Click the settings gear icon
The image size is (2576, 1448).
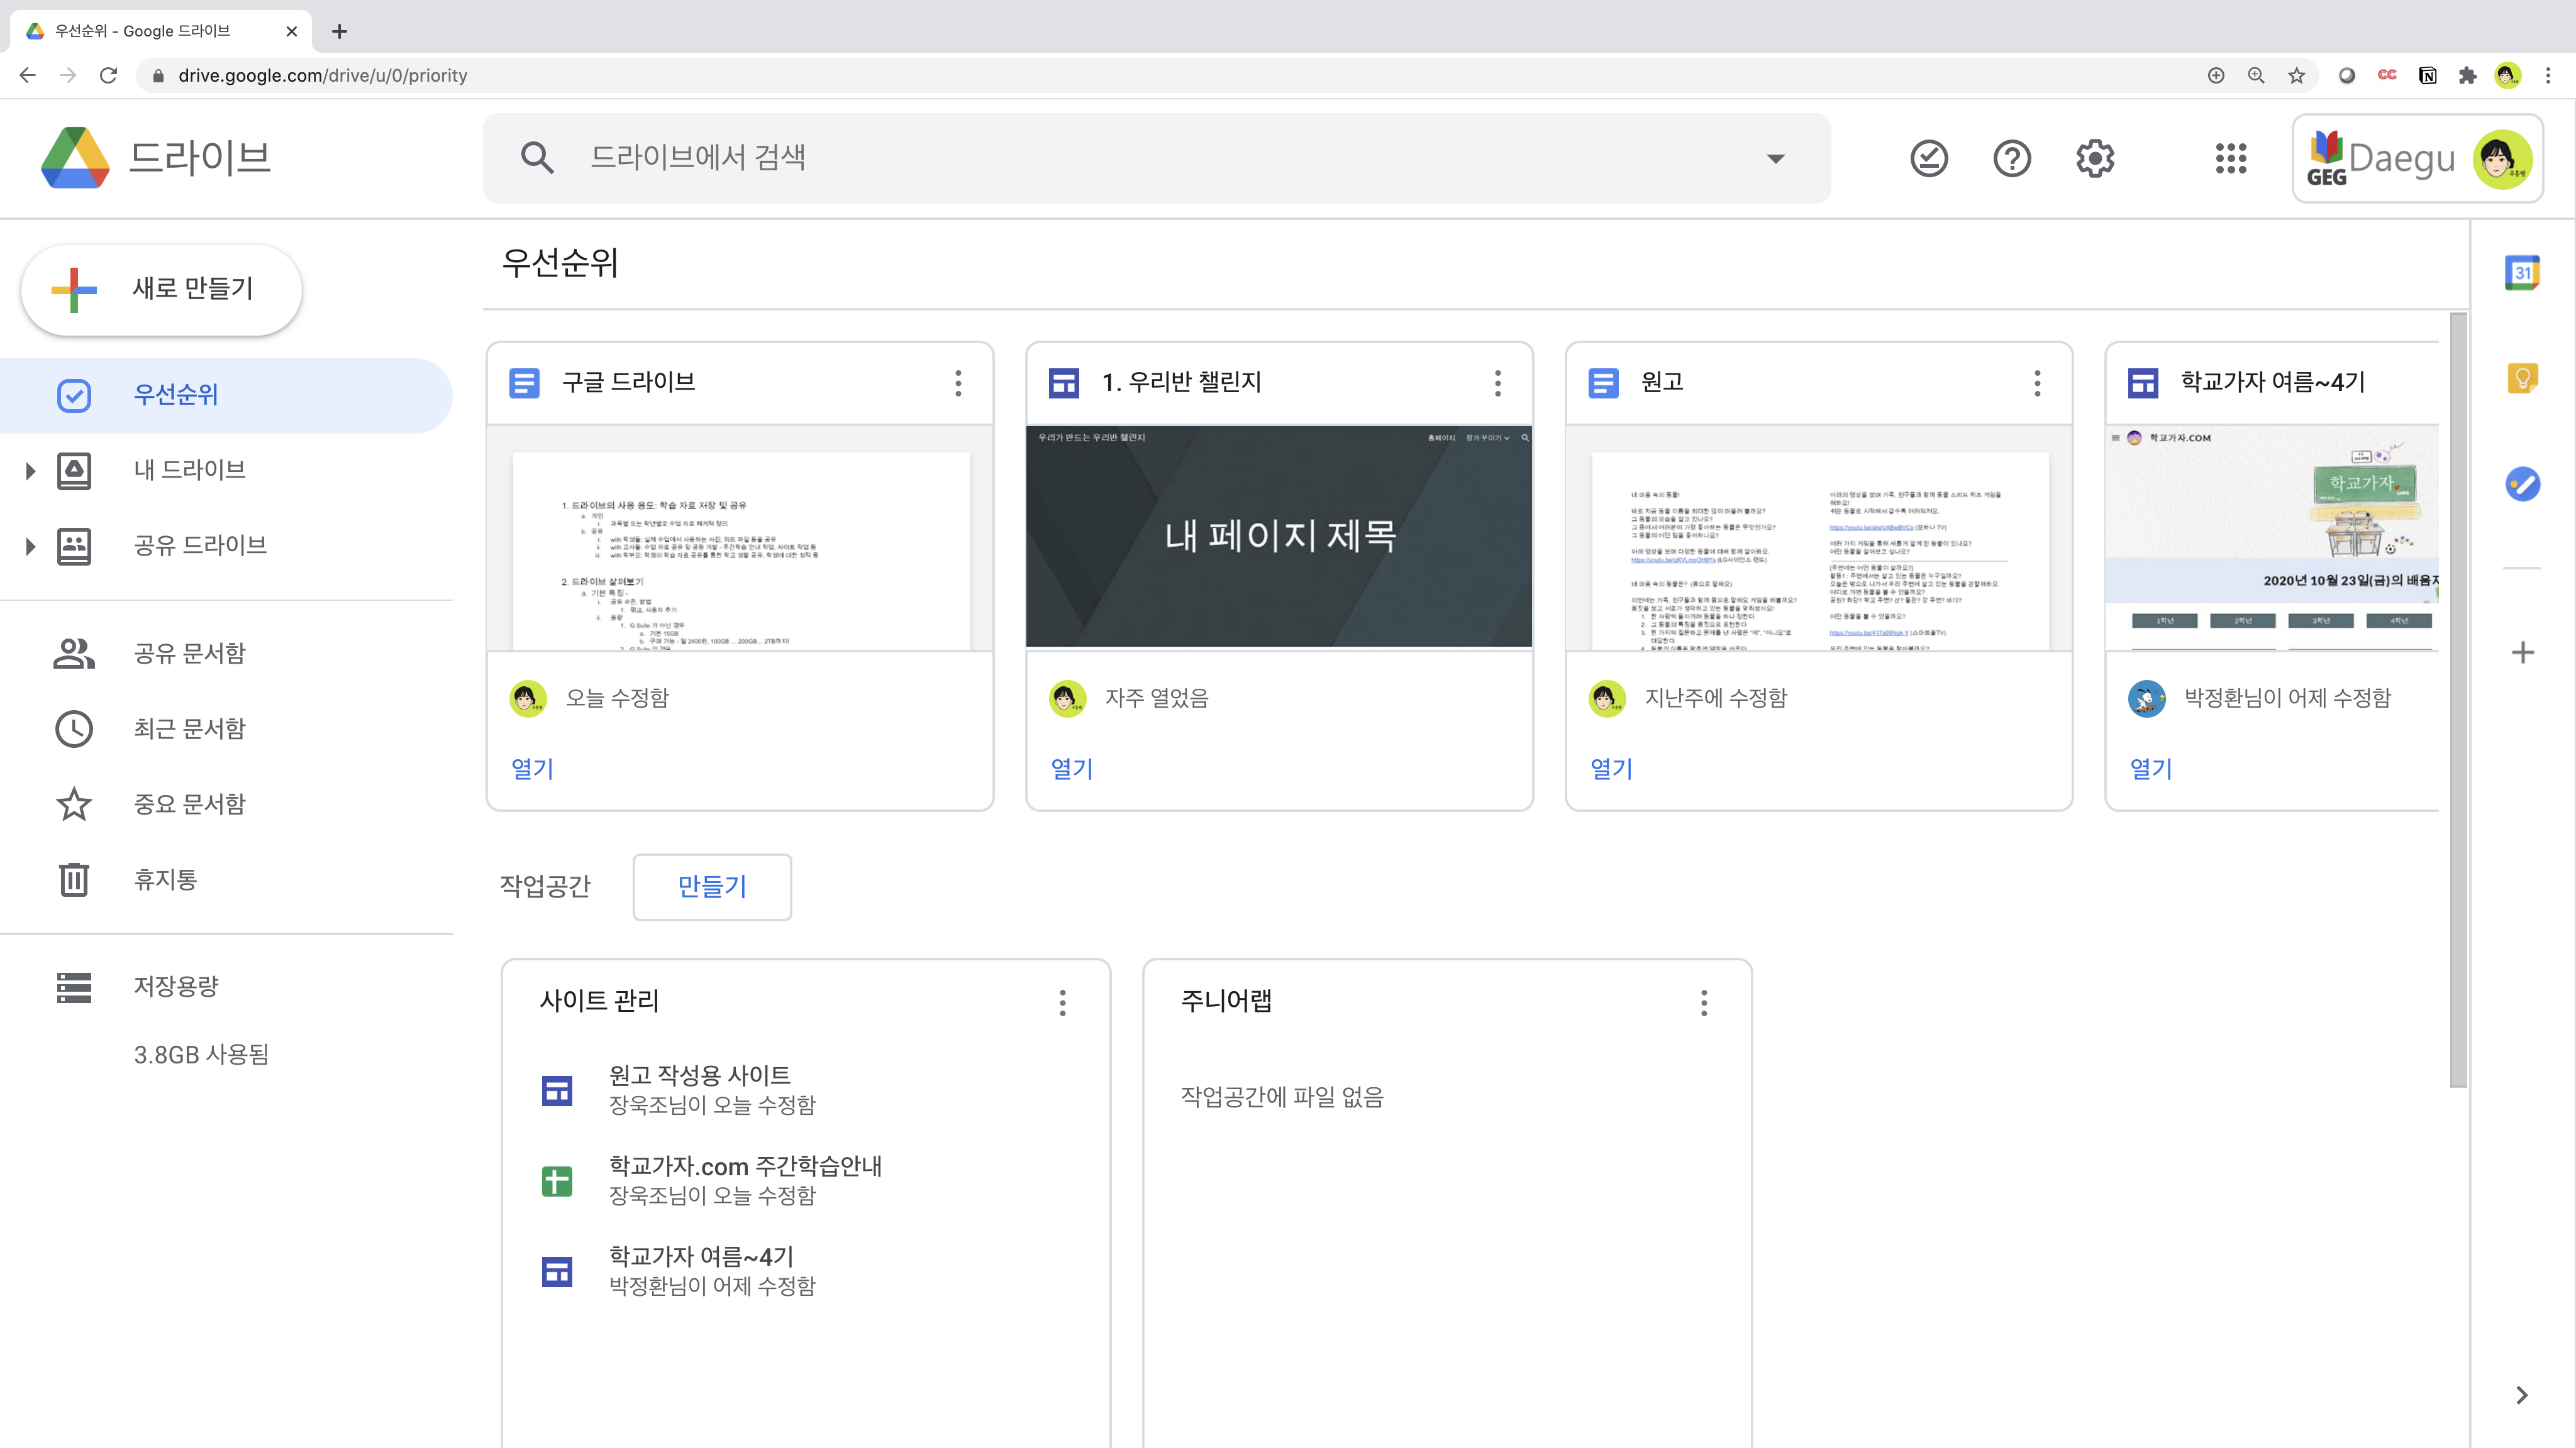click(x=2094, y=158)
